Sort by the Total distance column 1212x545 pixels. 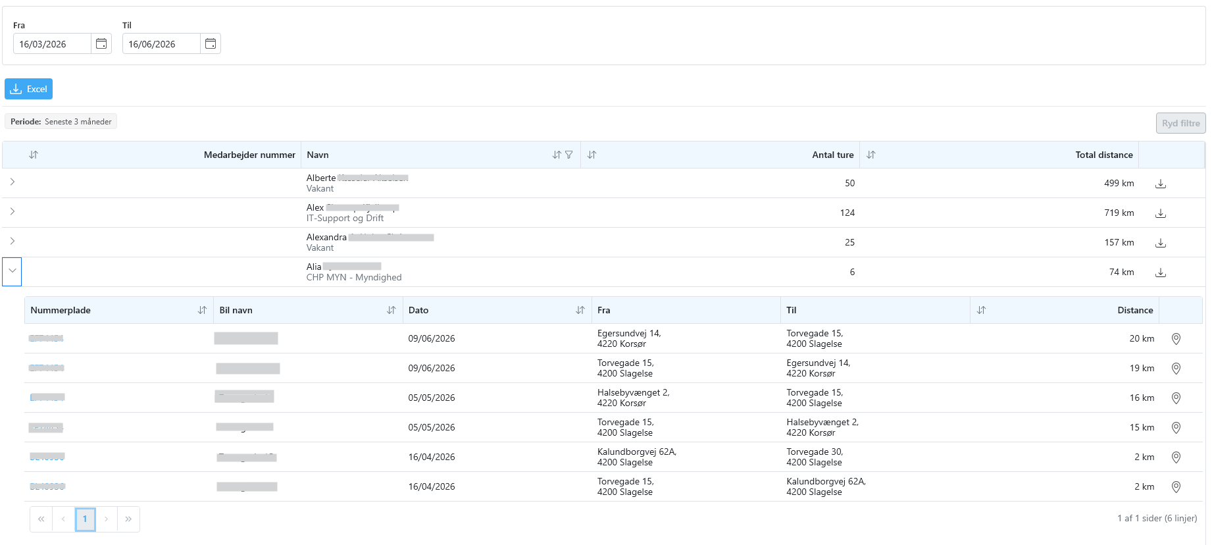pyautogui.click(x=871, y=155)
